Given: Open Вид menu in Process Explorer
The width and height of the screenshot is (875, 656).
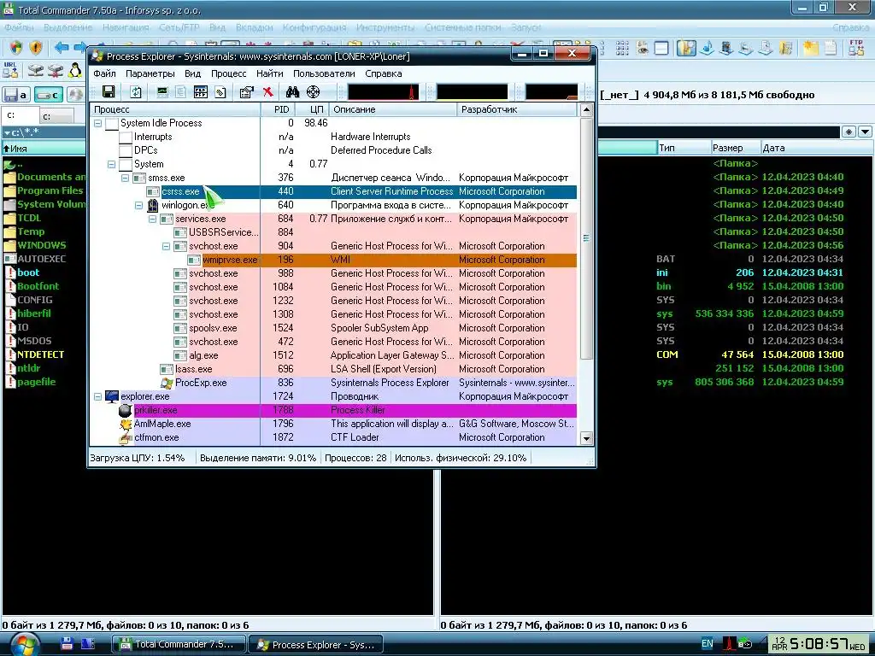Looking at the screenshot, I should [192, 73].
